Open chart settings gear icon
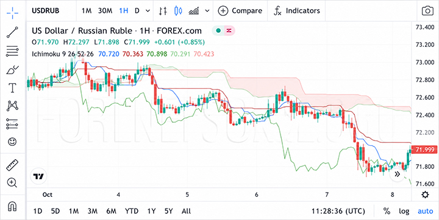This screenshot has width=439, height=220. pos(425,194)
